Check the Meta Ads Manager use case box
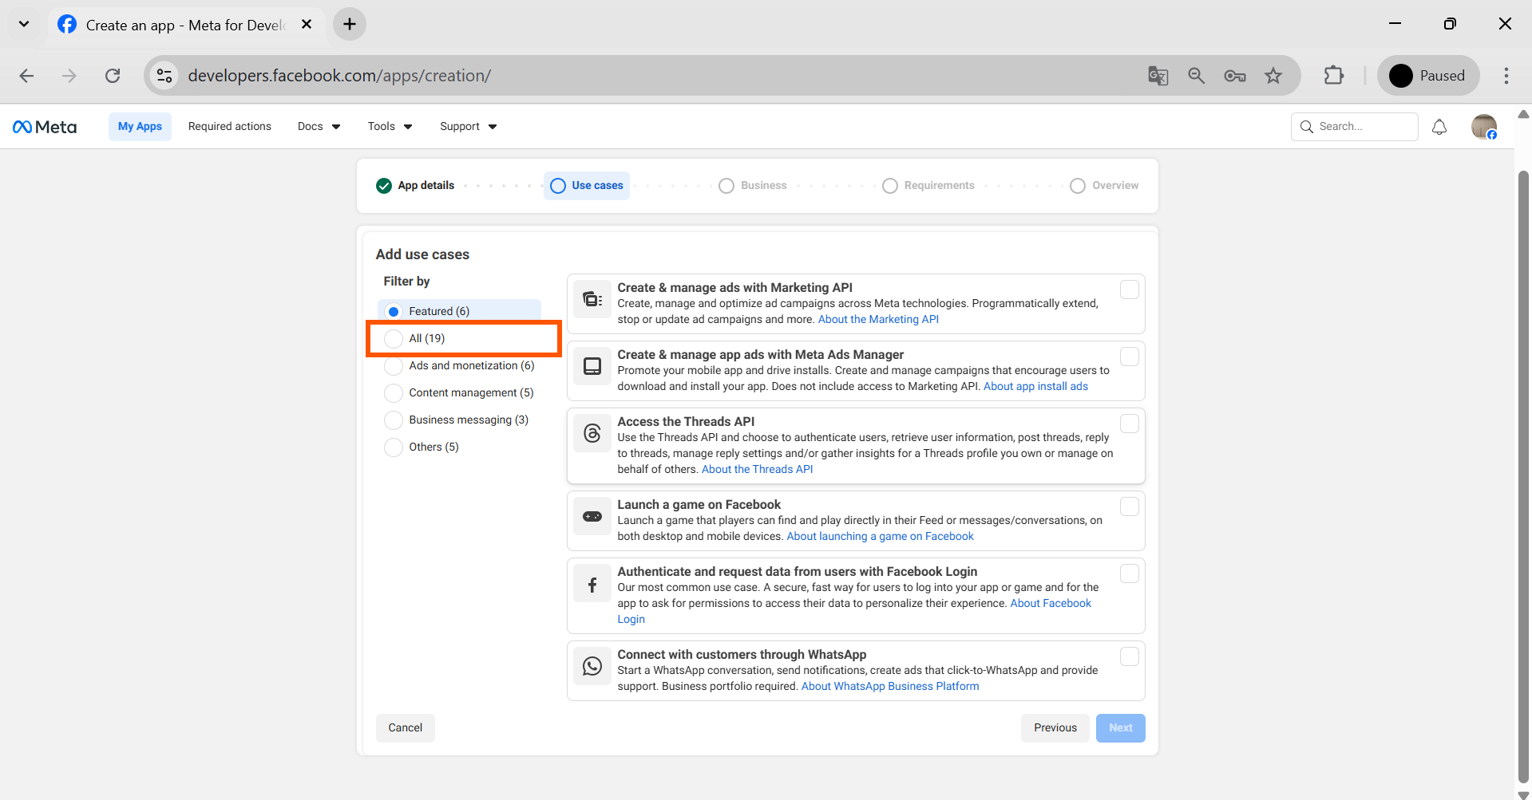This screenshot has width=1532, height=800. [1130, 357]
